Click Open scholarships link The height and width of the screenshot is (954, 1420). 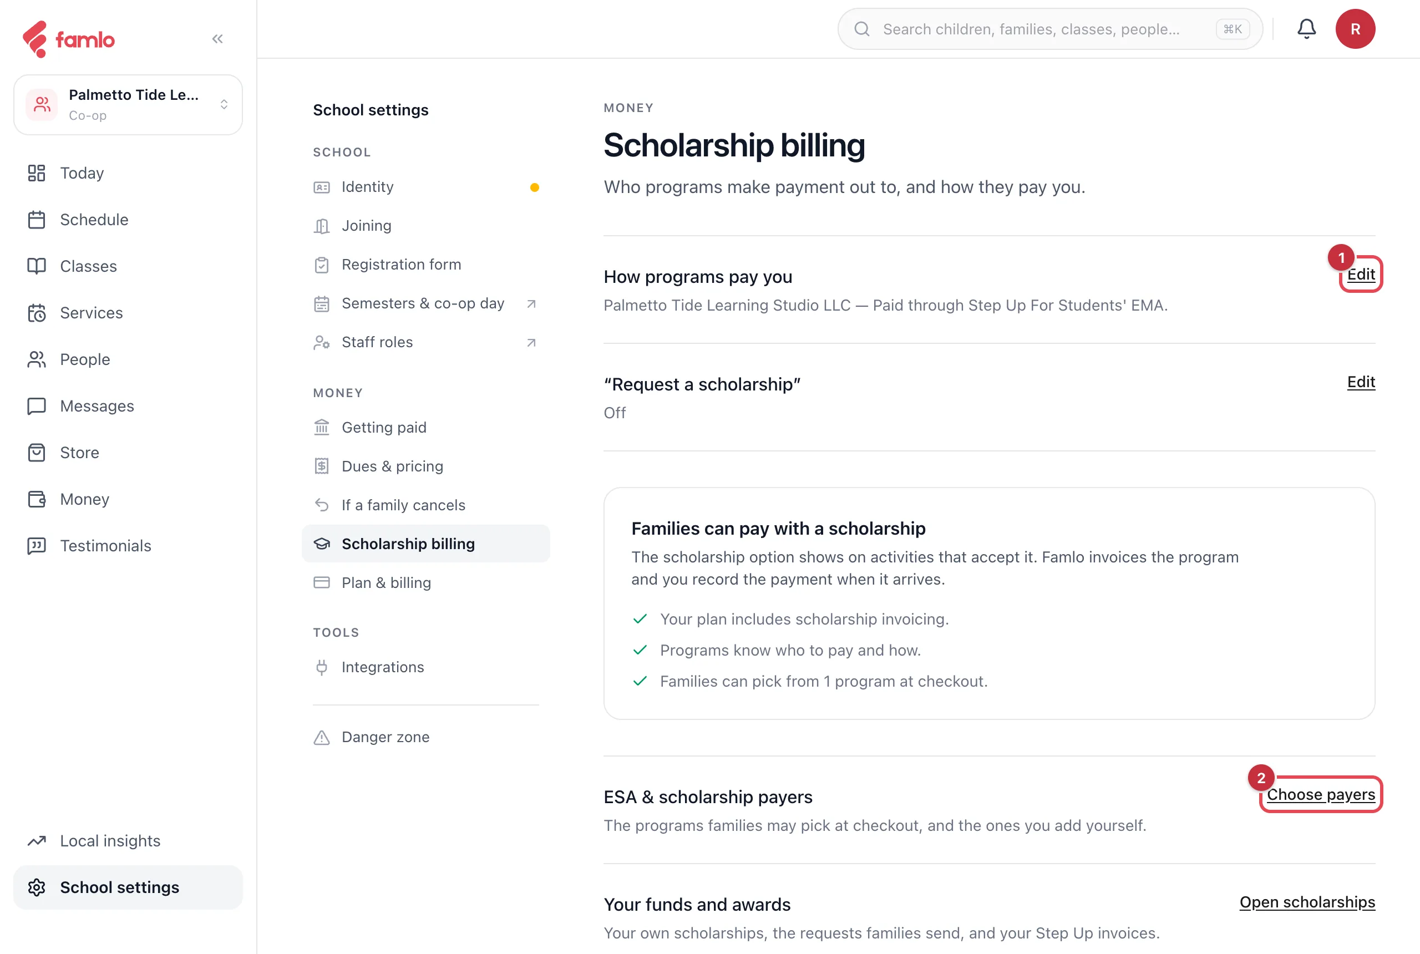coord(1307,902)
